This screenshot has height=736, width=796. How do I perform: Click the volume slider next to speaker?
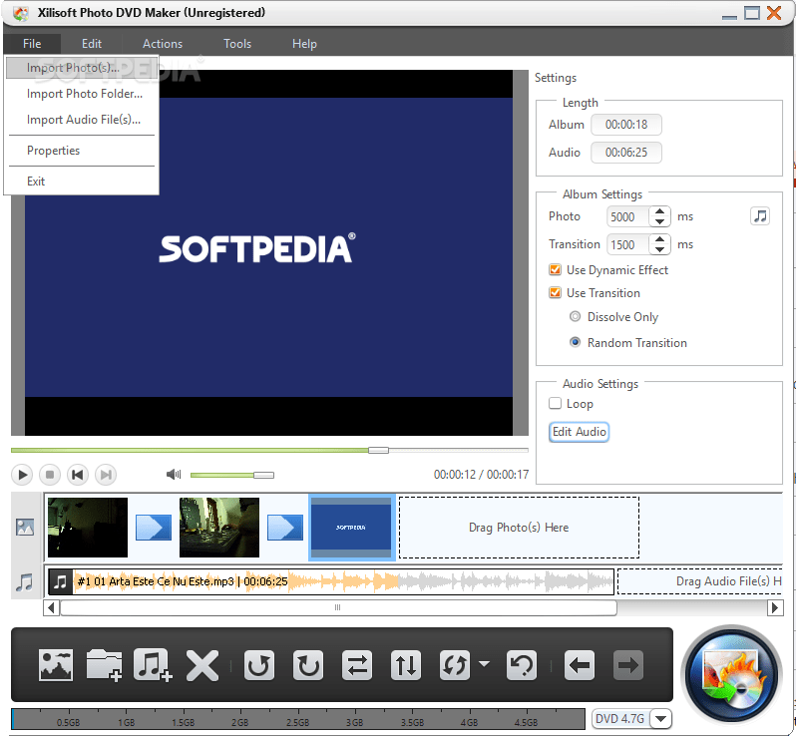tap(231, 475)
